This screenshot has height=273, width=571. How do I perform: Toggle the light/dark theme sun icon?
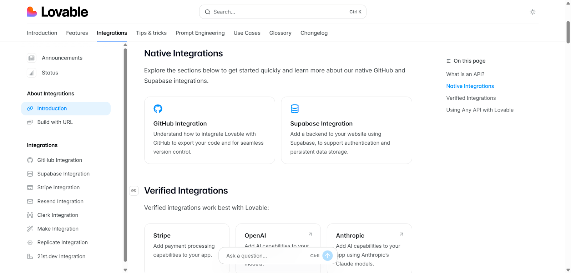pyautogui.click(x=532, y=12)
